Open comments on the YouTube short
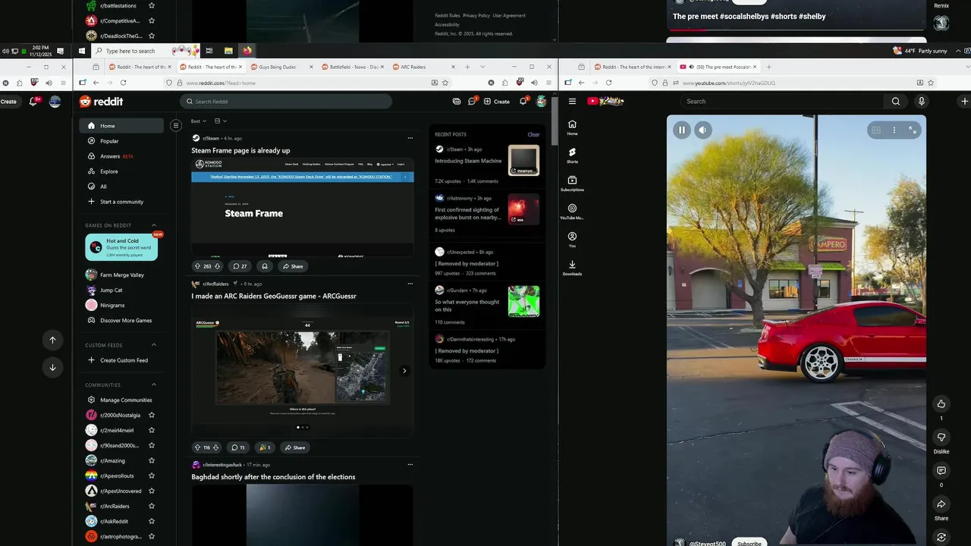This screenshot has width=971, height=546. click(941, 471)
